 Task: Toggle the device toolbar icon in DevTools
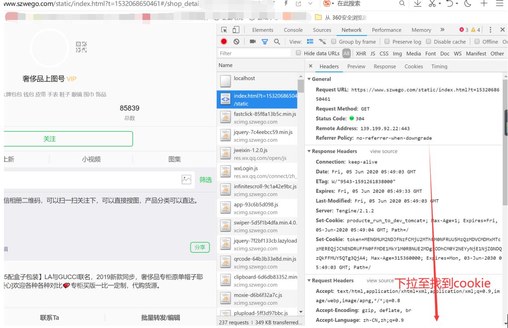coord(235,30)
